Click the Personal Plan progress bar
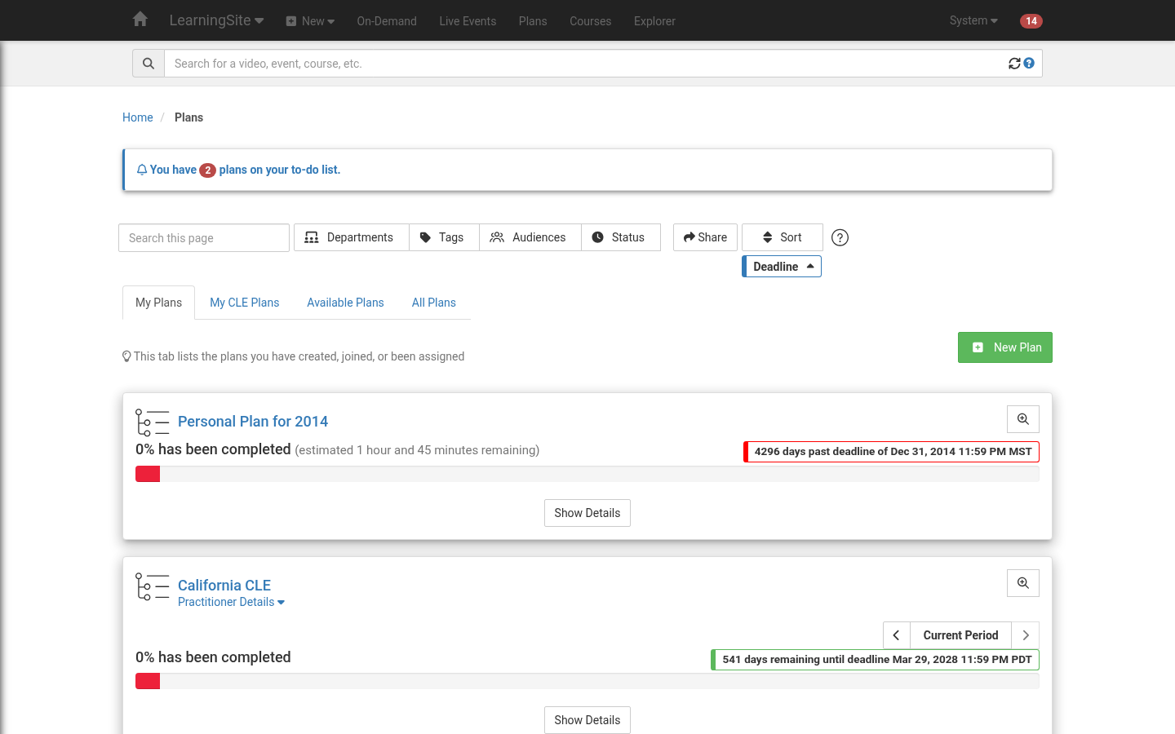1175x734 pixels. click(587, 474)
